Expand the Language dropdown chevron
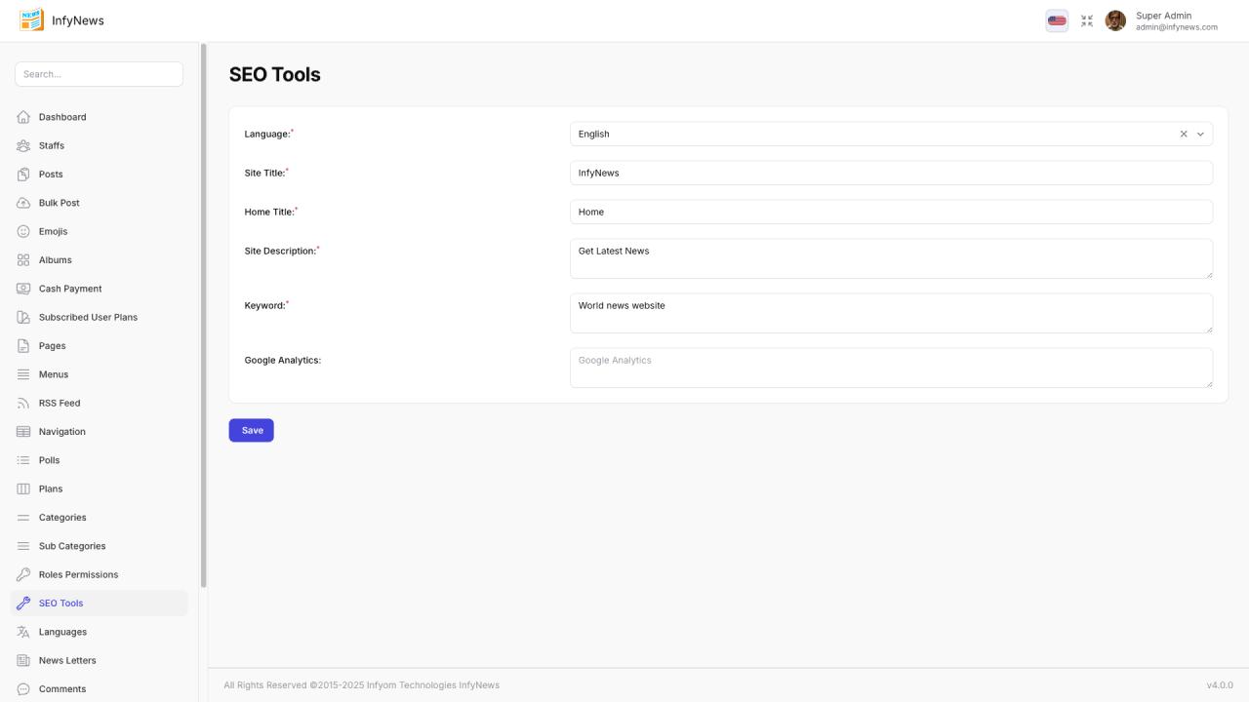Image resolution: width=1249 pixels, height=702 pixels. [1200, 135]
